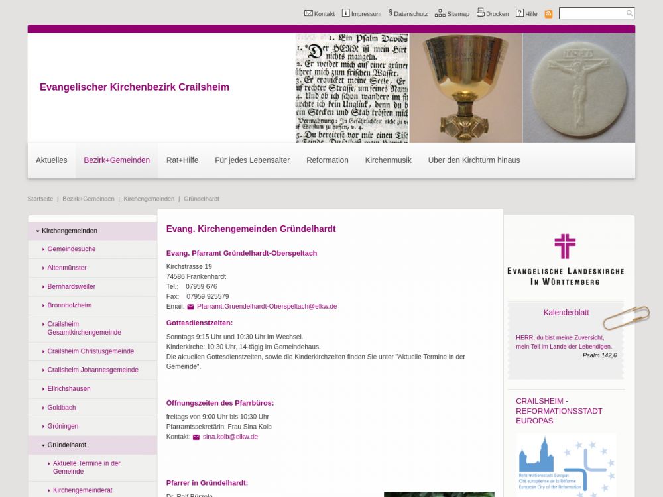Click the Reformationsstadt Europas logo image
The height and width of the screenshot is (497, 663).
tap(566, 464)
